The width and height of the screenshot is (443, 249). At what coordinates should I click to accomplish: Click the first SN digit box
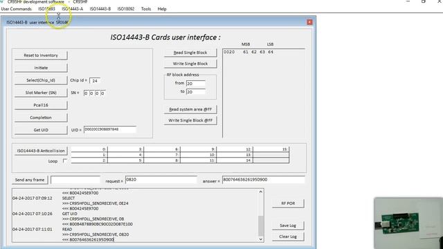click(86, 93)
